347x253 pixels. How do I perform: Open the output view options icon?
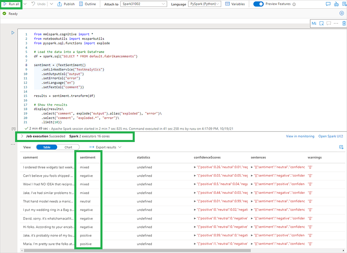tap(341, 147)
